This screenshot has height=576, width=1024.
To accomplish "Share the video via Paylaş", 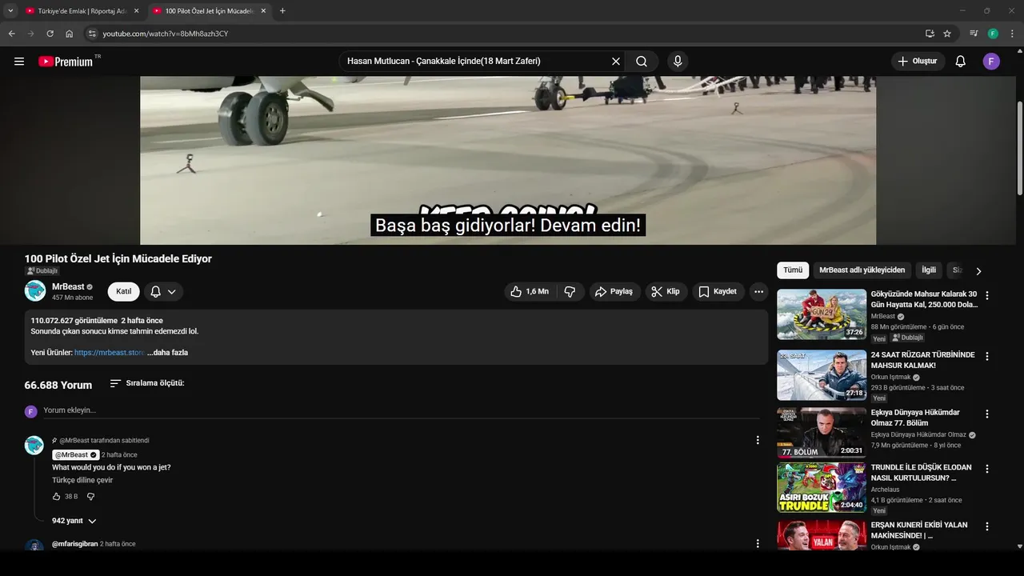I will click(x=614, y=292).
